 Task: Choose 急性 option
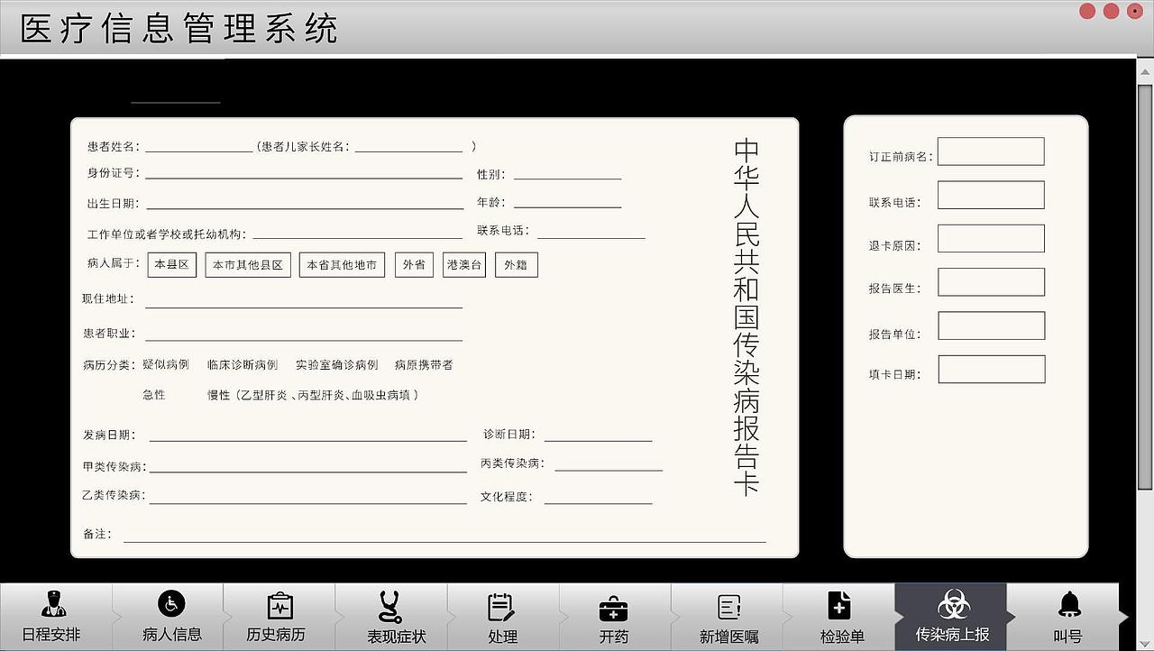(x=154, y=394)
